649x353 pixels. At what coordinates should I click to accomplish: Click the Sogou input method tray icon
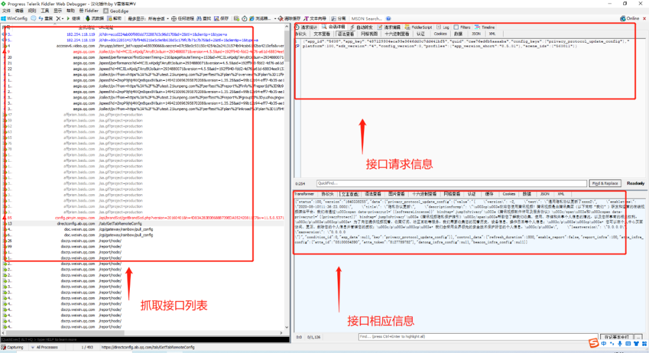pos(594,343)
